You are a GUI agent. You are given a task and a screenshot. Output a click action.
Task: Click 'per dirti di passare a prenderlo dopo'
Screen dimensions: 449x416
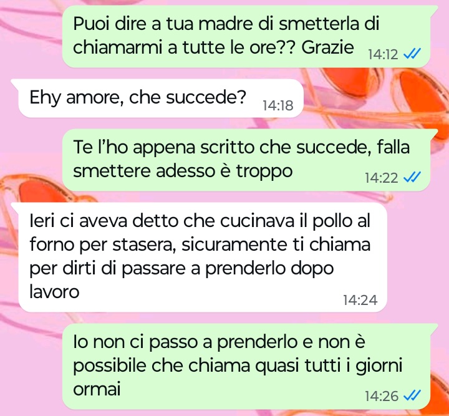(x=182, y=269)
